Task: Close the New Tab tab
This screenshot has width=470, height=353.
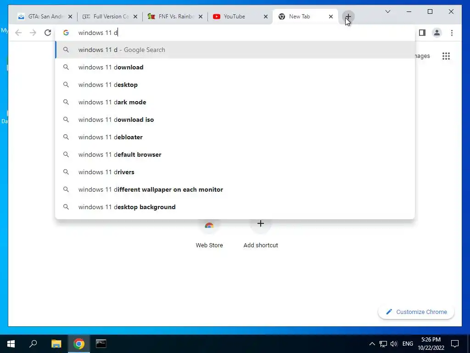Action: click(330, 17)
